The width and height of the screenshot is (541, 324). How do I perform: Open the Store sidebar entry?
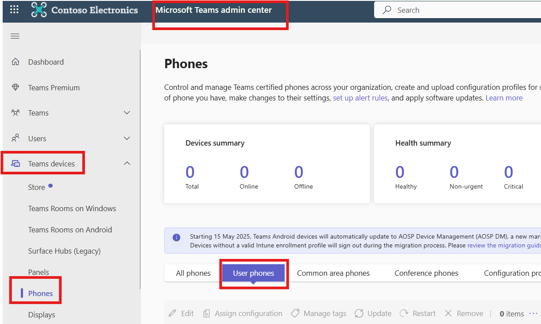pyautogui.click(x=37, y=187)
